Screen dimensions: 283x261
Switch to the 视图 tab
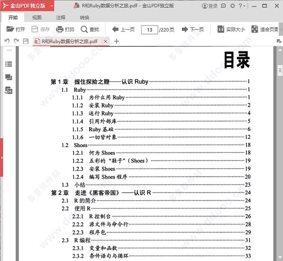click(37, 17)
